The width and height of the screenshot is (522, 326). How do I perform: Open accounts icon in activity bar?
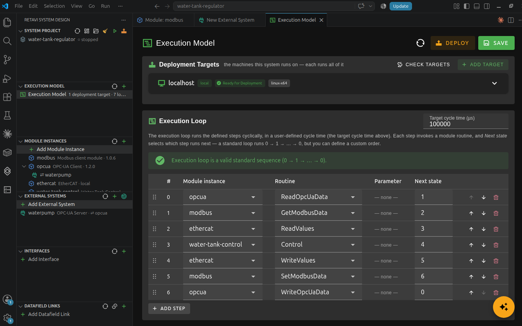coord(7,299)
